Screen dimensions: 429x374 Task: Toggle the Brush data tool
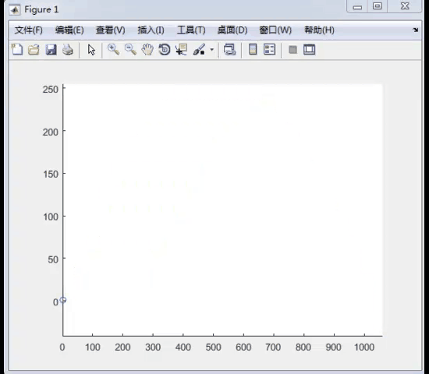(199, 50)
